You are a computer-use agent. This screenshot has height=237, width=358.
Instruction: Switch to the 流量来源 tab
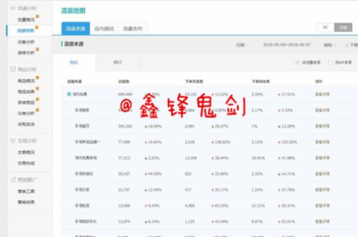pyautogui.click(x=76, y=29)
